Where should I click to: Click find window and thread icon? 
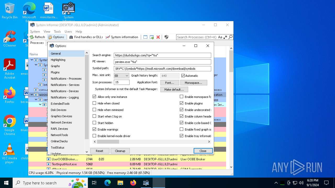pos(152,37)
